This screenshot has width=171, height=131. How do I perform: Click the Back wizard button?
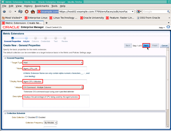point(128,45)
